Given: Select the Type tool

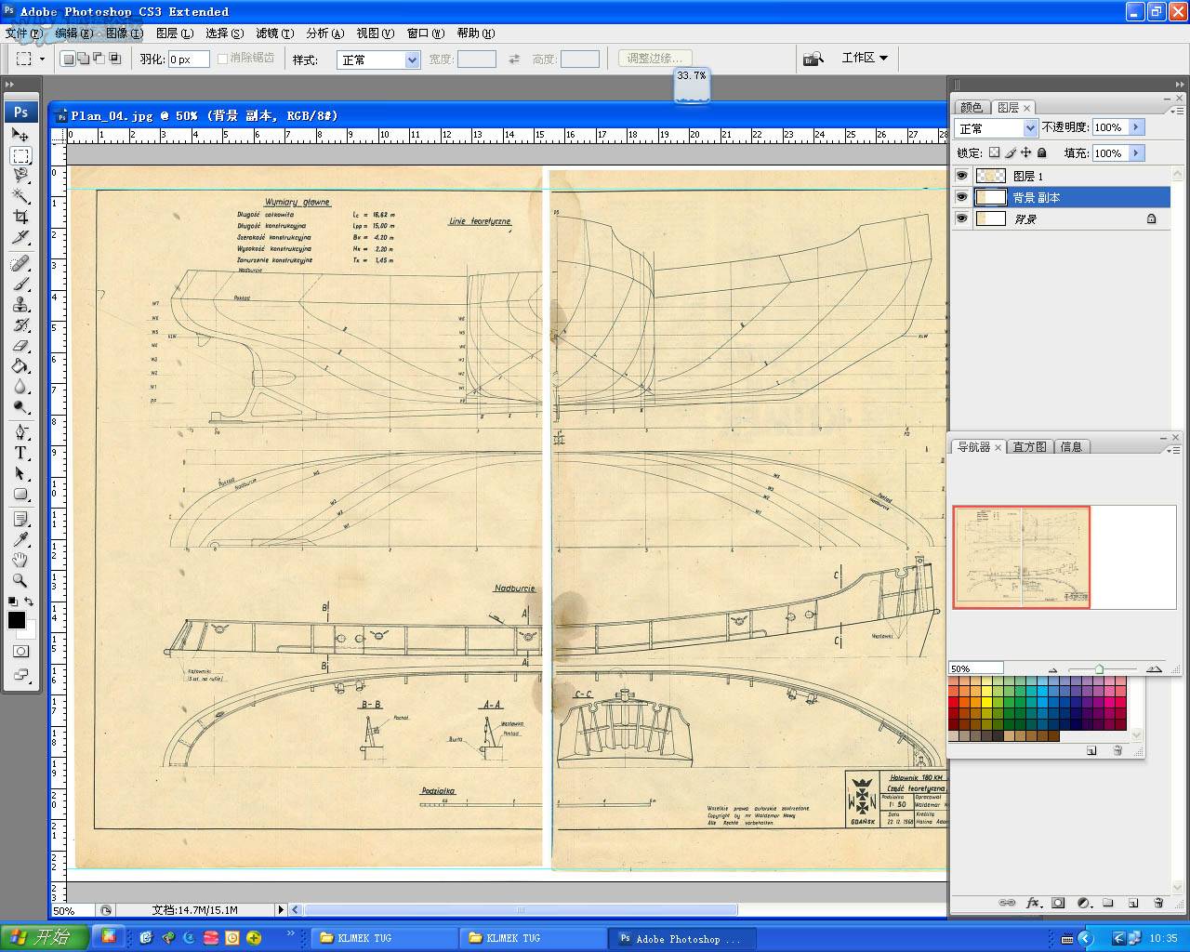Looking at the screenshot, I should click(x=20, y=454).
